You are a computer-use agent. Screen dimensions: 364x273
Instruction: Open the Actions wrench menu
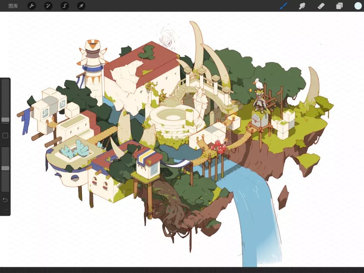[32, 6]
